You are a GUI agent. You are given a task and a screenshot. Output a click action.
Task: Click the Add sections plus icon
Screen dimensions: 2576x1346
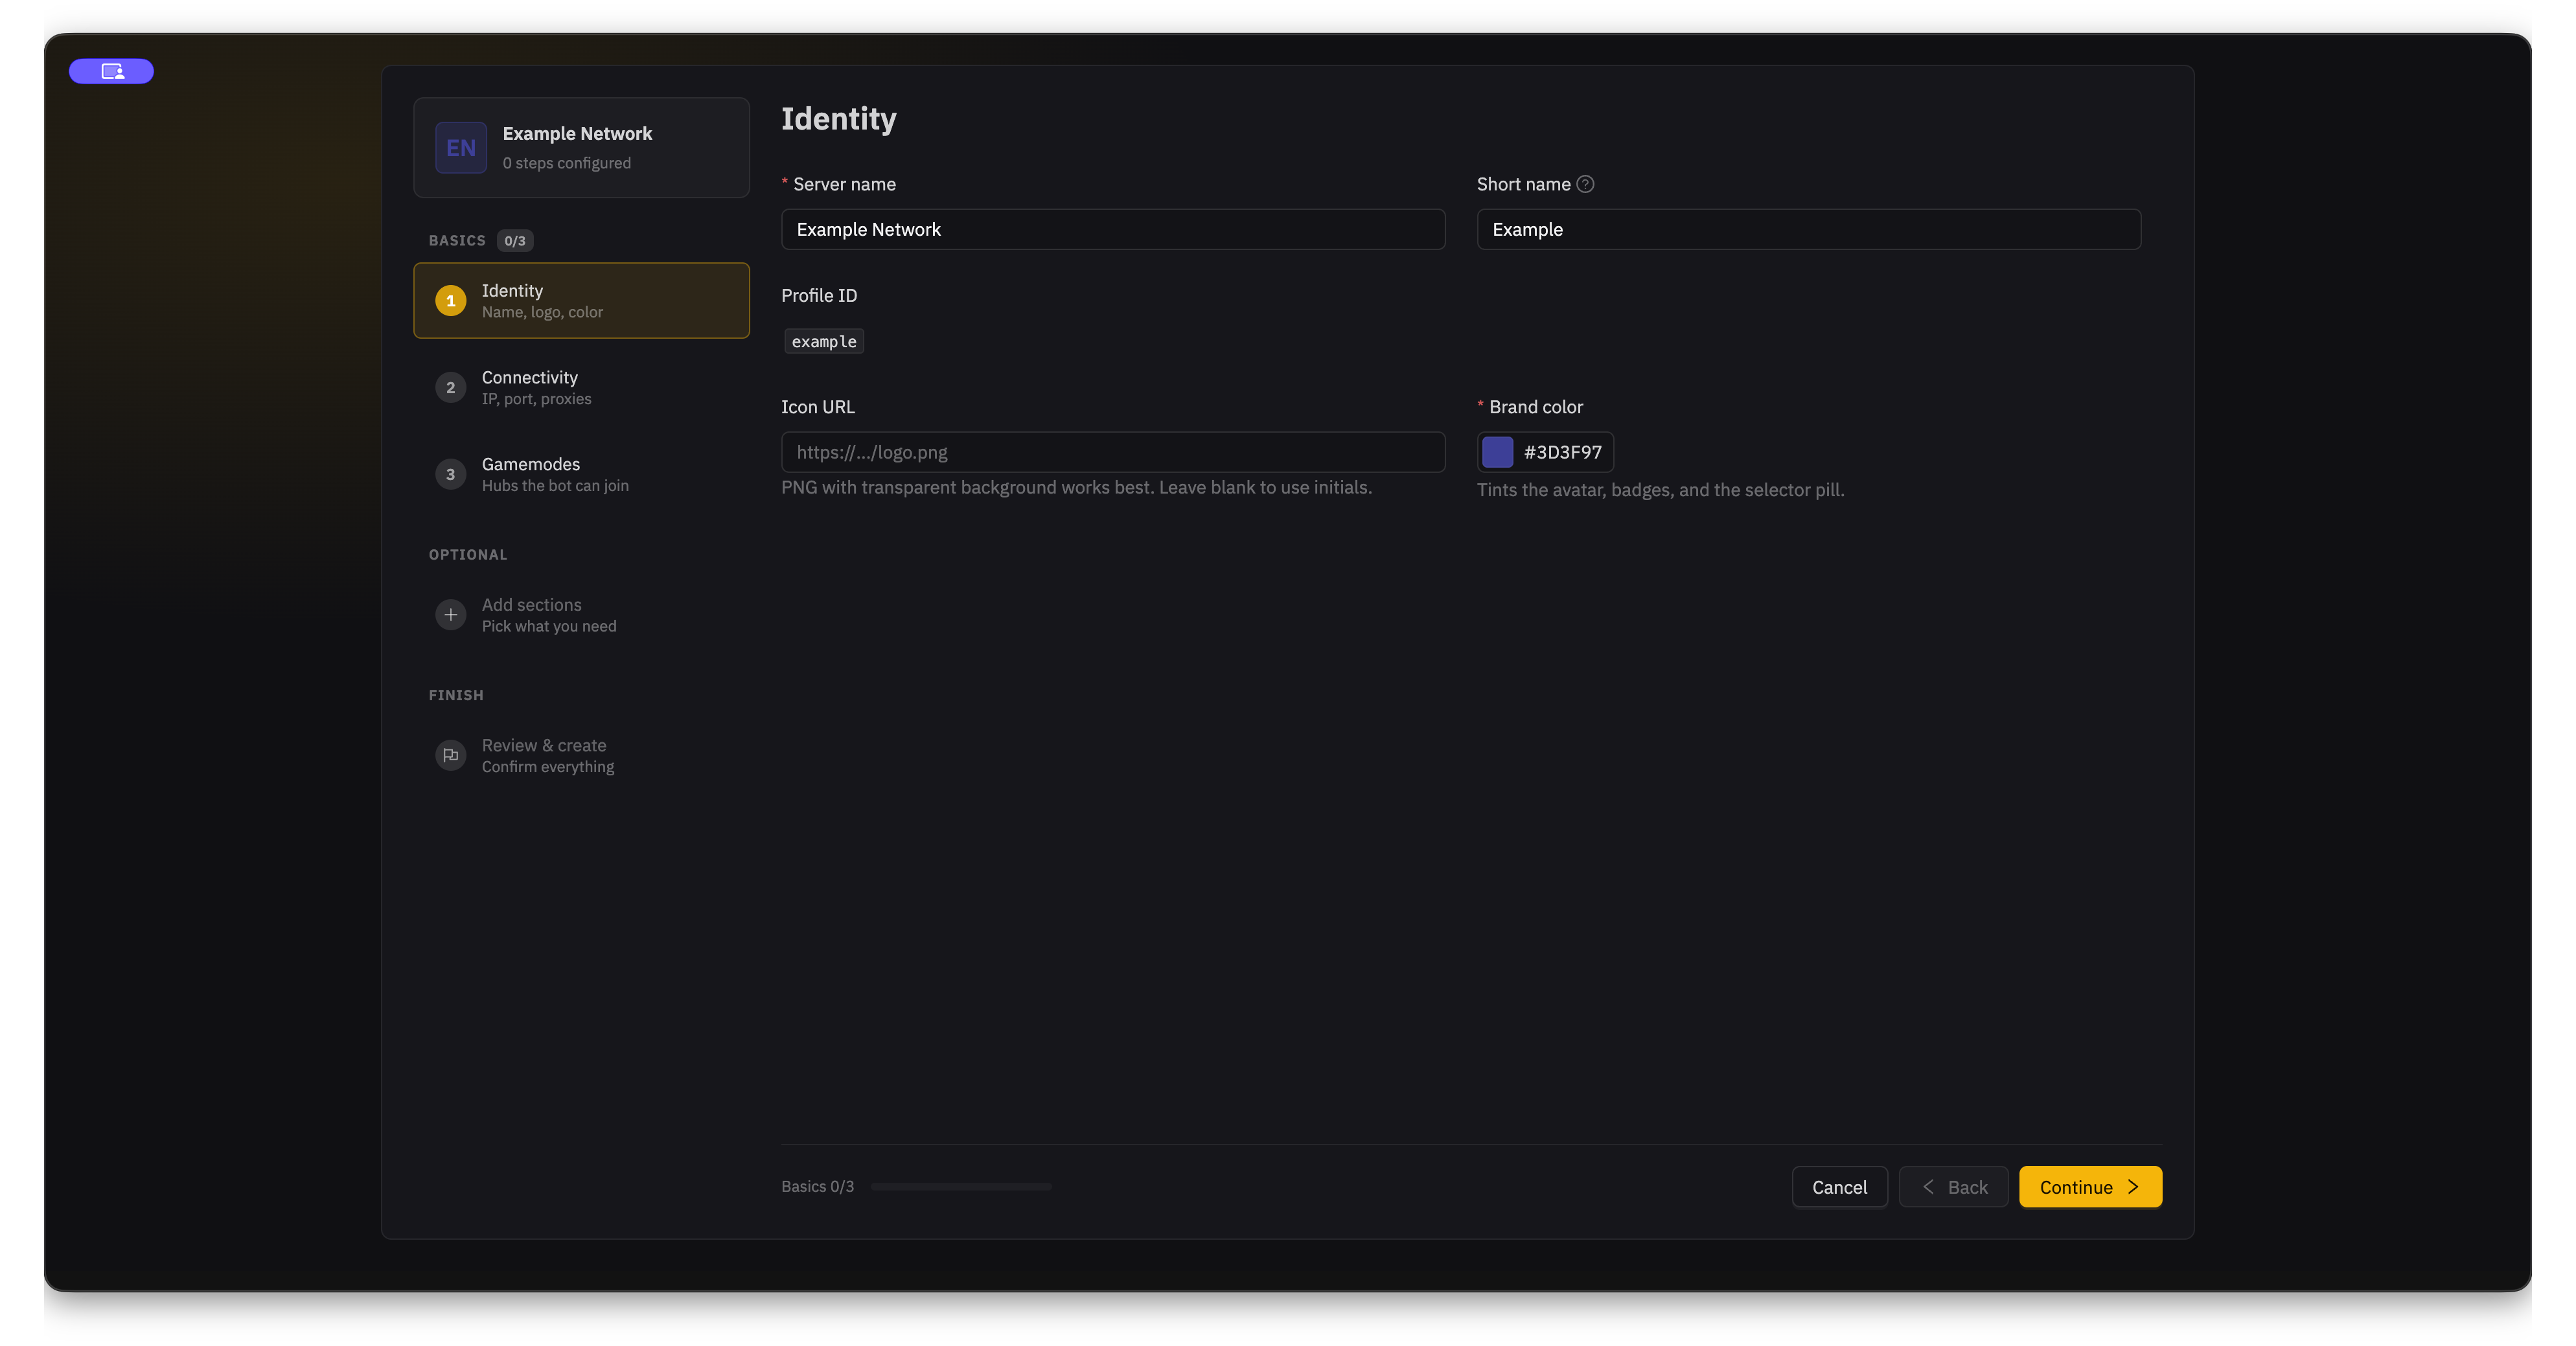(450, 615)
